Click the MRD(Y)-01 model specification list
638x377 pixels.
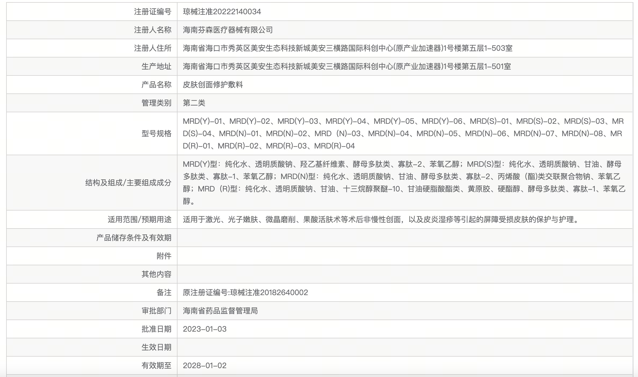(x=403, y=133)
